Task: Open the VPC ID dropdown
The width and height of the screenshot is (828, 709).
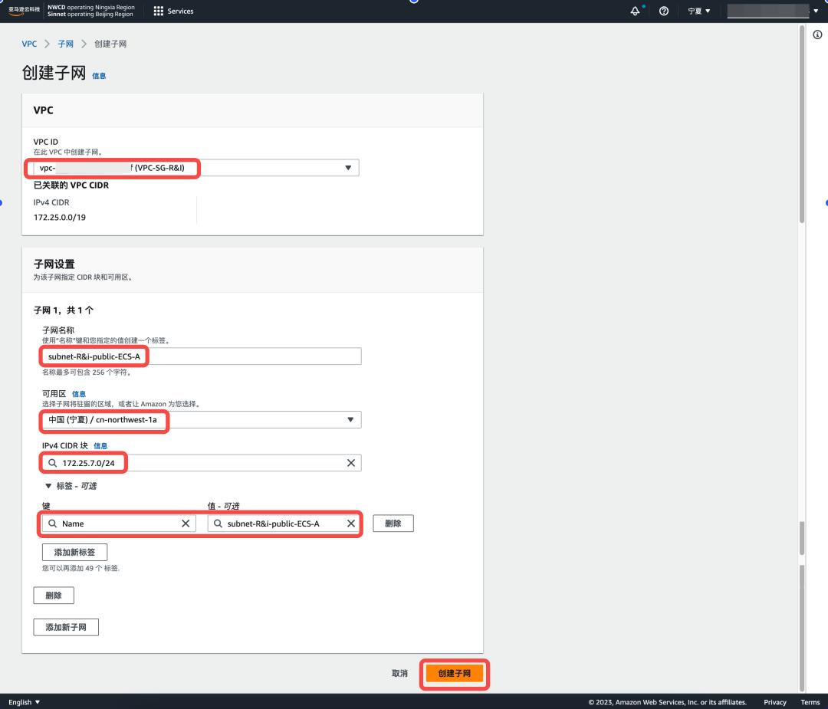Action: click(x=196, y=168)
